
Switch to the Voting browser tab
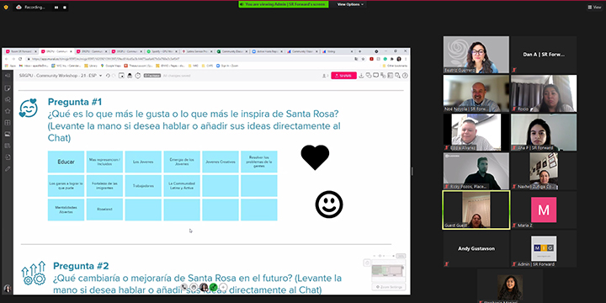pos(337,51)
